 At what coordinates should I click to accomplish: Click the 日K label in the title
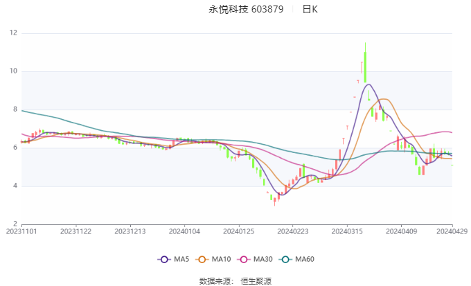click(310, 9)
